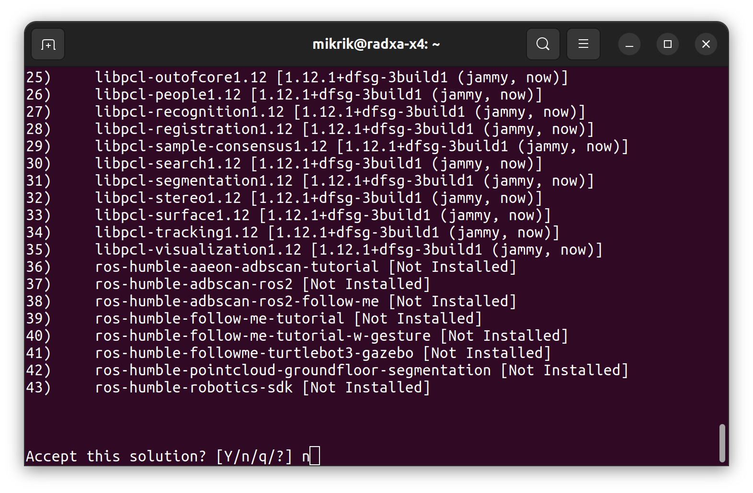Open the hamburger menu

click(x=583, y=45)
